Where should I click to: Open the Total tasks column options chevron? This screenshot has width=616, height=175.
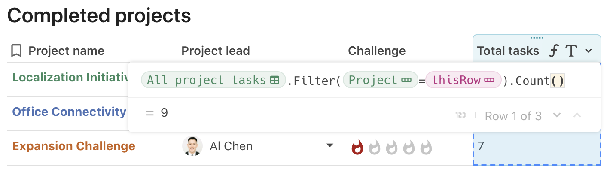pyautogui.click(x=589, y=51)
